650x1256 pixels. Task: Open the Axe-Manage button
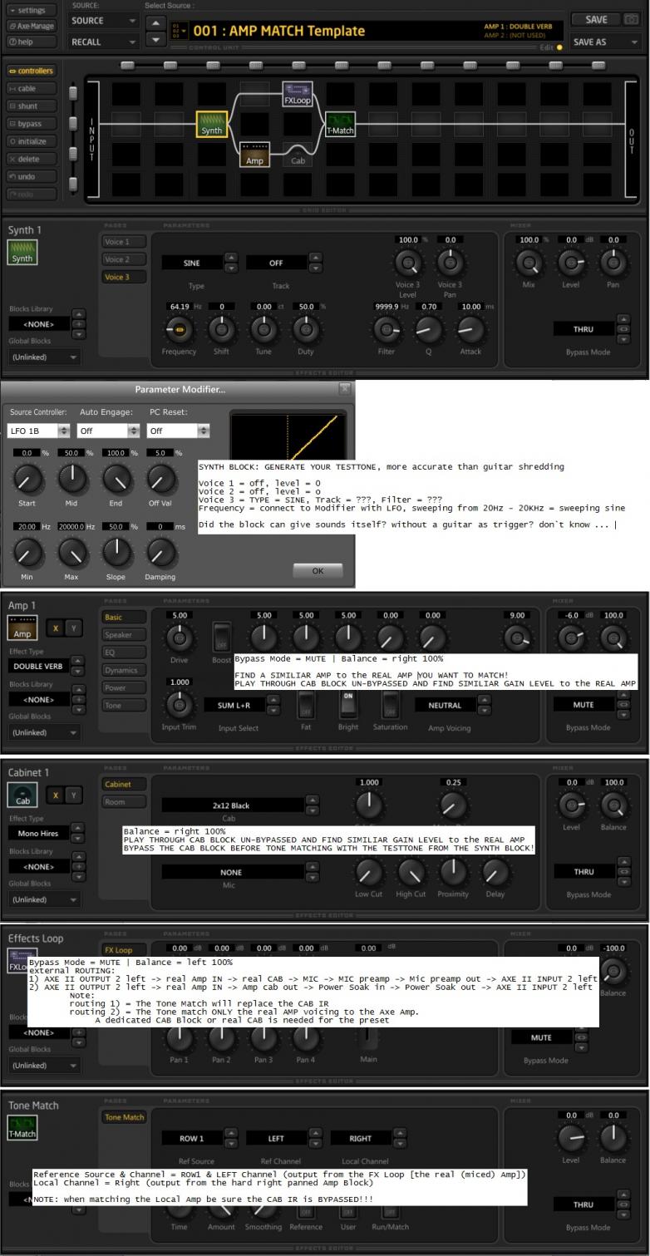pyautogui.click(x=31, y=26)
